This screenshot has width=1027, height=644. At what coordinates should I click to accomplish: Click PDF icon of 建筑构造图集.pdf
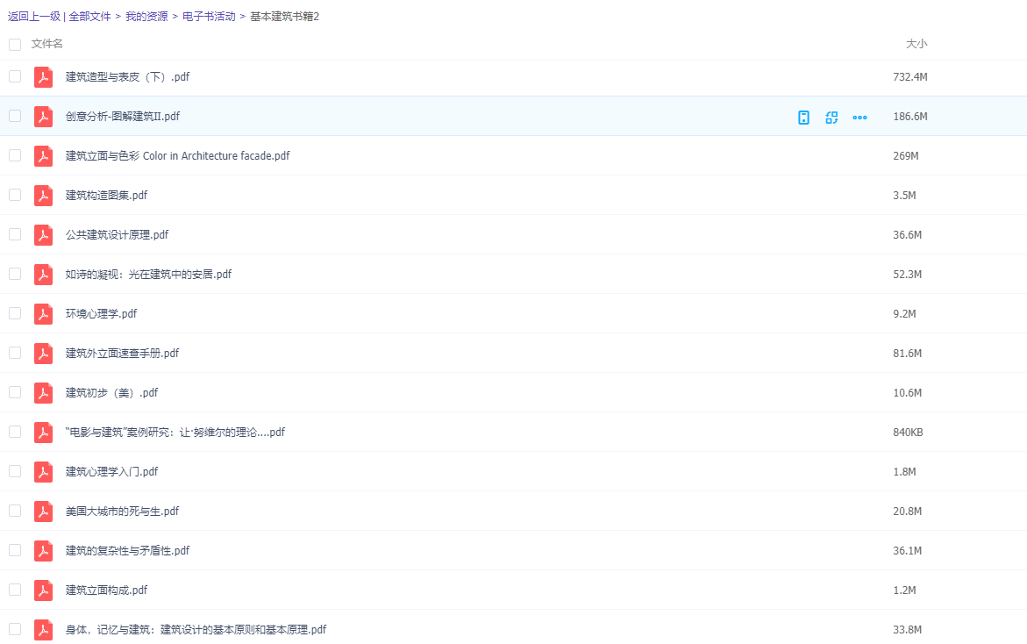coord(43,196)
